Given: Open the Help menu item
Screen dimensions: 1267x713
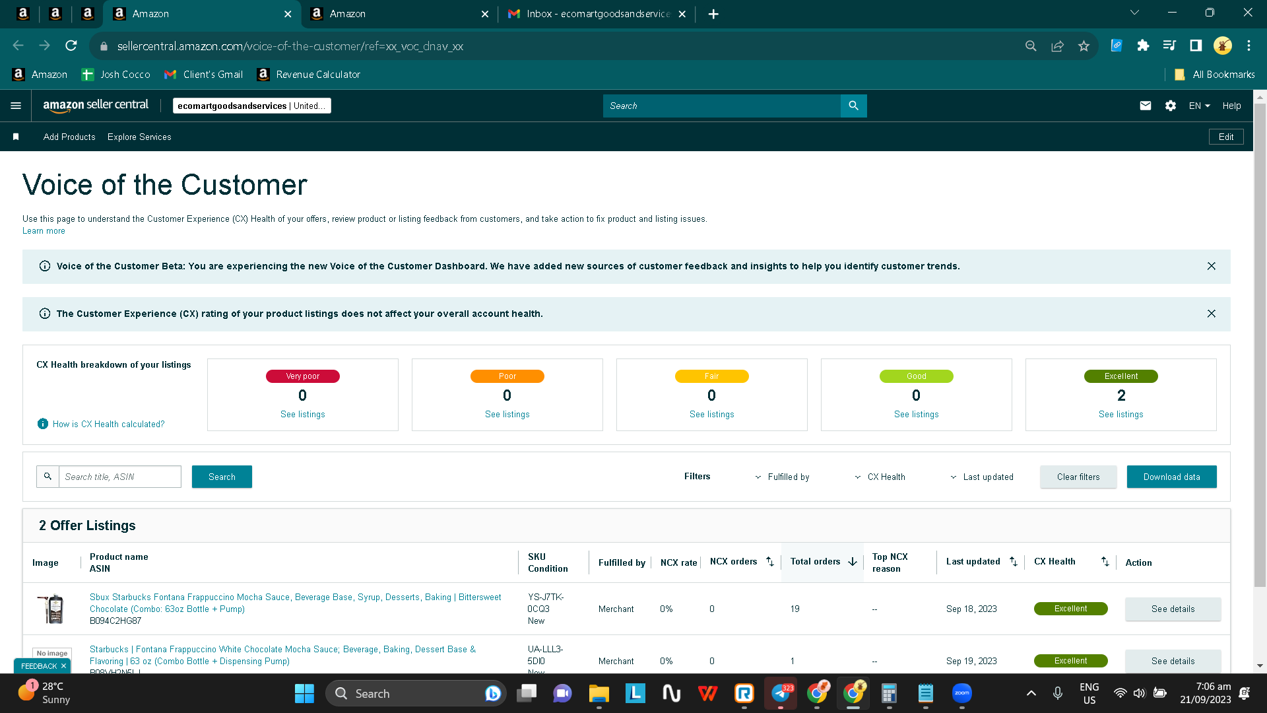Looking at the screenshot, I should [1231, 106].
